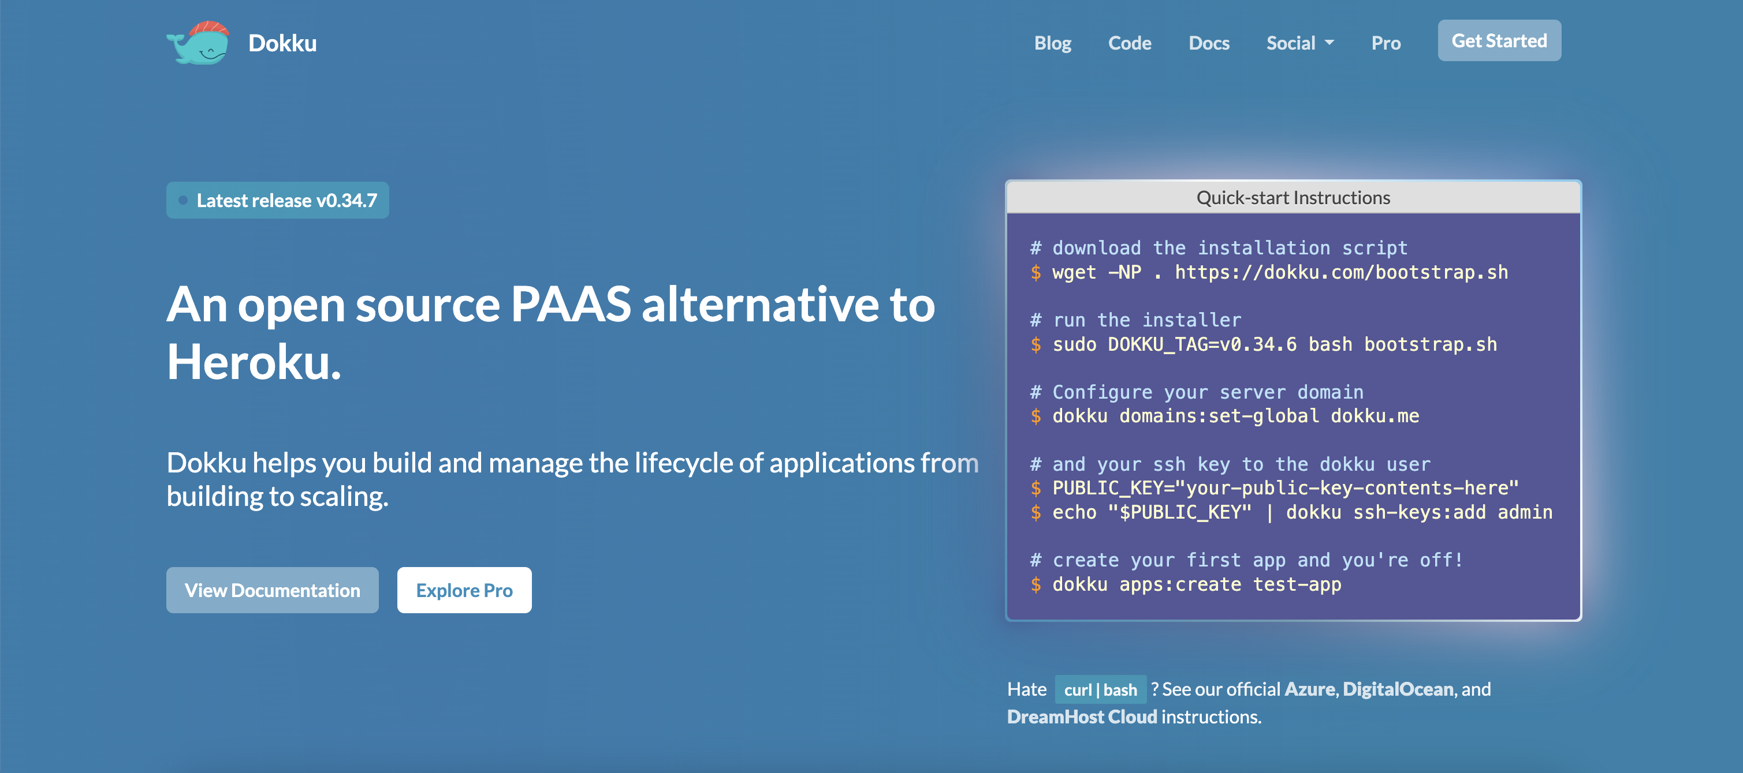Open the Dokku brand name link
1743x773 pixels.
point(282,43)
